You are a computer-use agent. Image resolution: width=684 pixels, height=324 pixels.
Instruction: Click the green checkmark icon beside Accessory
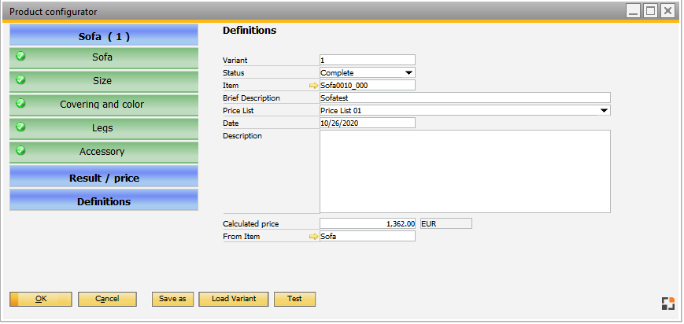tap(21, 151)
